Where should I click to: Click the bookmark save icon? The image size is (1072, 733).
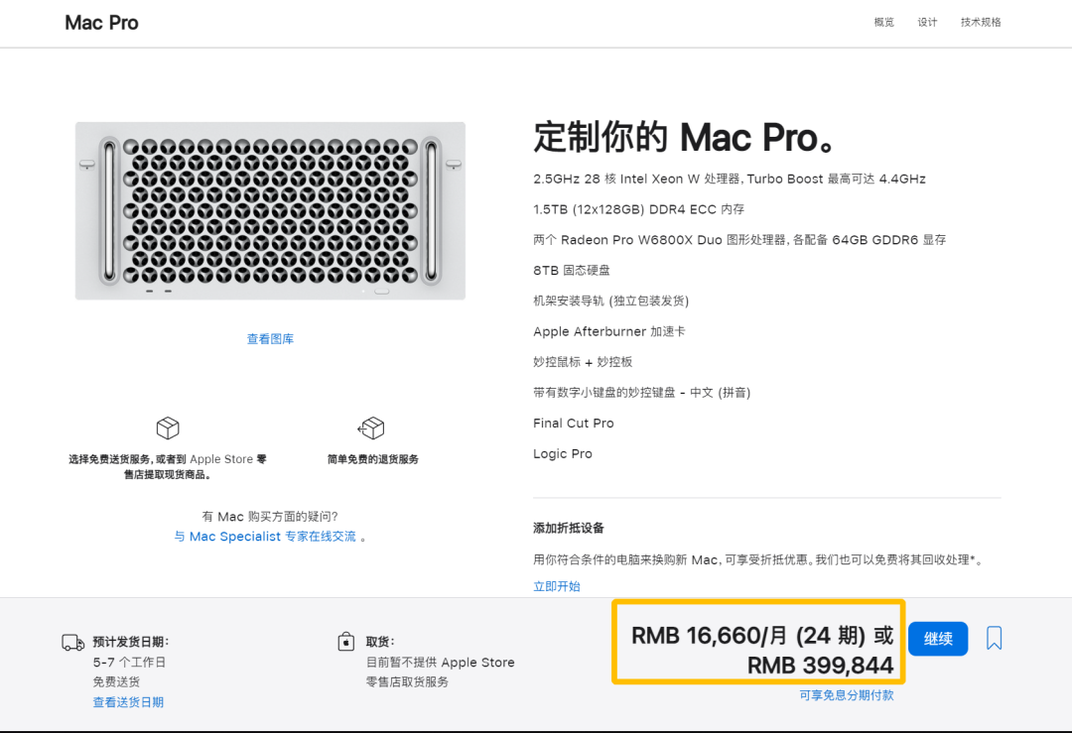(x=994, y=638)
